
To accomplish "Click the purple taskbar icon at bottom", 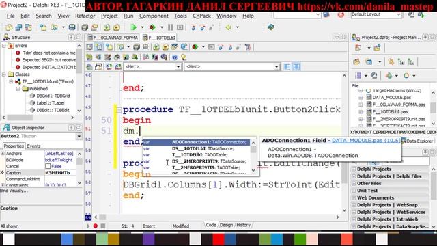I will 149,239.
